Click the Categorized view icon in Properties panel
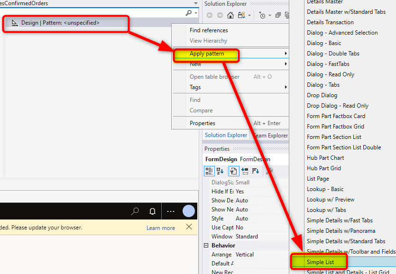Viewport: 396px width, 274px height. point(210,171)
